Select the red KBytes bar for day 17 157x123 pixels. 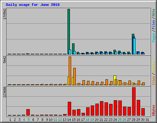click(83, 114)
